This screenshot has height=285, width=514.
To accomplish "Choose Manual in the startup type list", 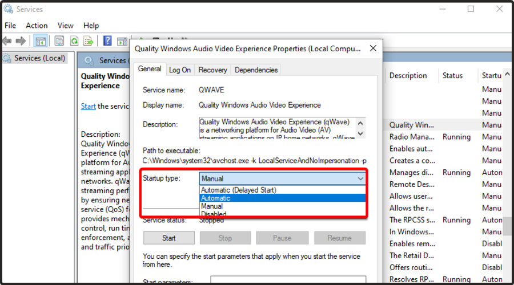I will tap(283, 206).
